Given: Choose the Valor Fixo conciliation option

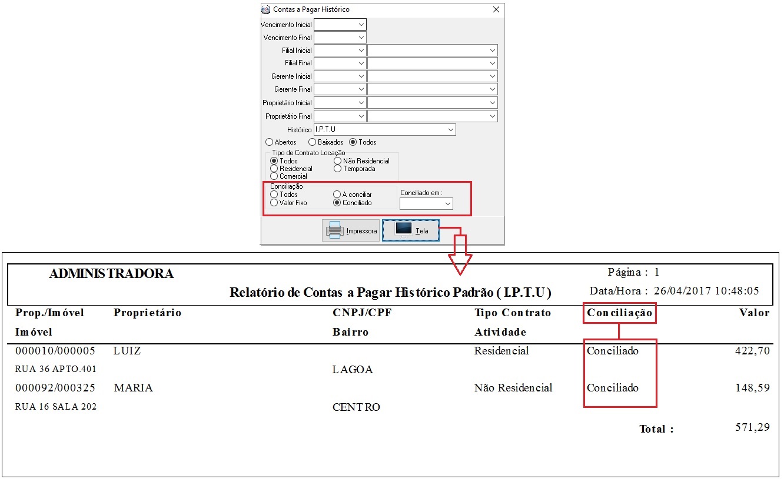Looking at the screenshot, I should [274, 203].
